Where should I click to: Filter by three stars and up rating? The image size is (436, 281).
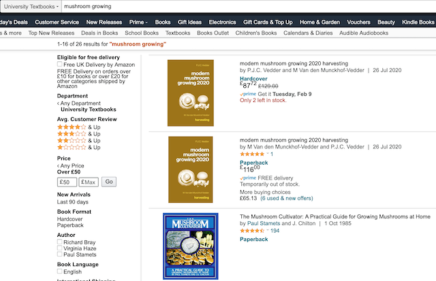(79, 134)
